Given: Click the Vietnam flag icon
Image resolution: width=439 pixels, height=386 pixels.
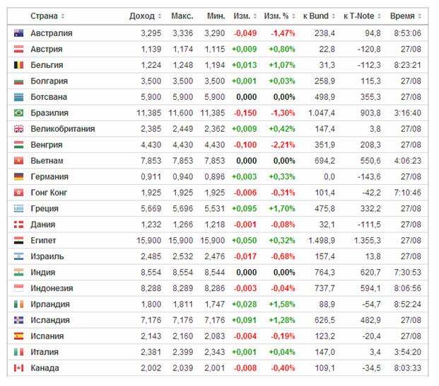Looking at the screenshot, I should tap(19, 161).
